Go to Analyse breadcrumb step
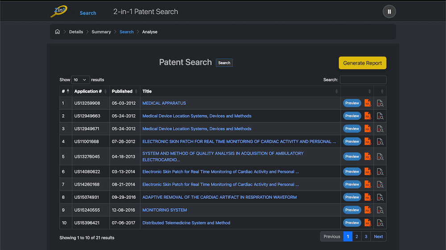The width and height of the screenshot is (446, 250). 150,32
